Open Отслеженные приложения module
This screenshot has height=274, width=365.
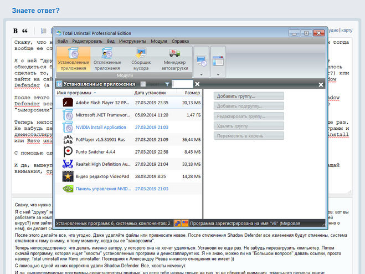pos(107,59)
